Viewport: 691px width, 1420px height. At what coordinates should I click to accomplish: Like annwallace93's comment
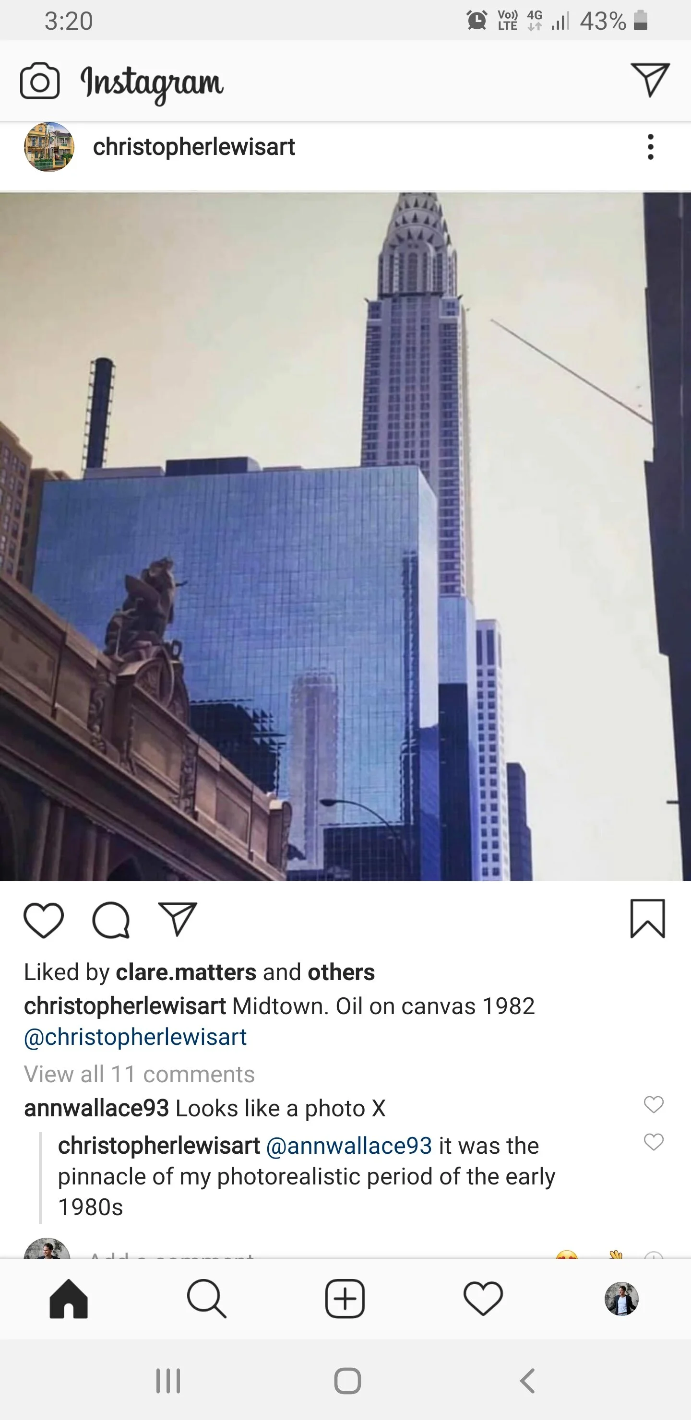[654, 1104]
